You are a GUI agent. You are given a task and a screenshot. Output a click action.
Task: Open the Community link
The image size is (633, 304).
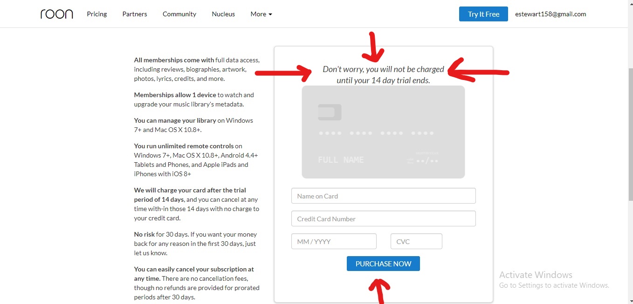pyautogui.click(x=179, y=14)
